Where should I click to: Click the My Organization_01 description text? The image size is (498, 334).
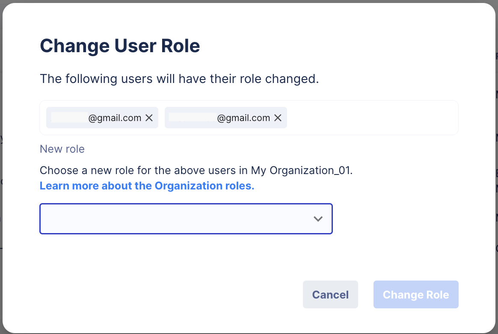196,170
